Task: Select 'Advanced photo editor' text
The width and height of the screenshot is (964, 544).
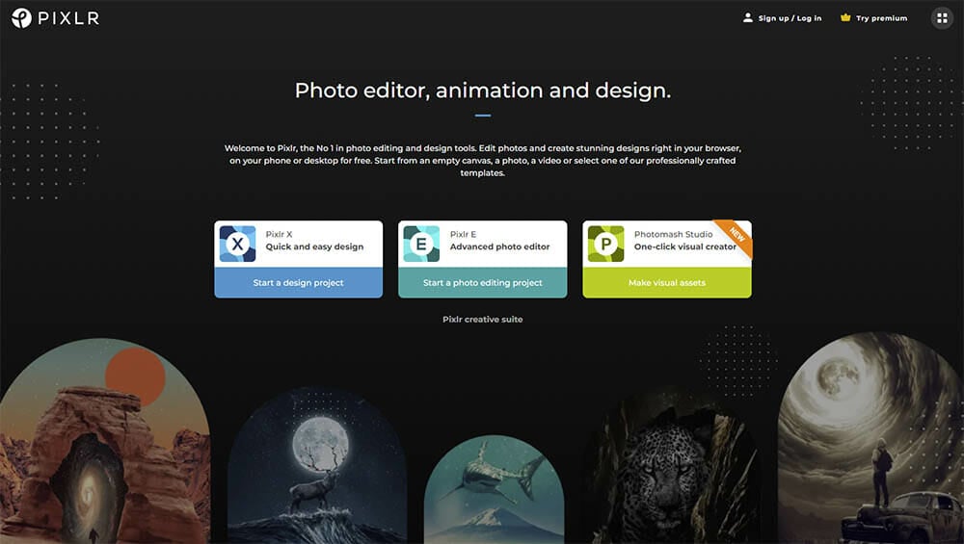Action: click(499, 246)
